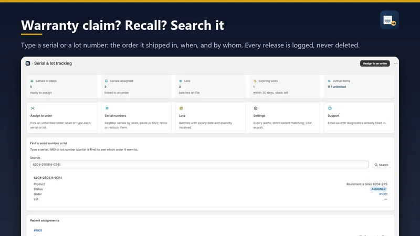Screen dimensions: 420x236
Task: Click the Lot row label in result
Action: [36, 199]
